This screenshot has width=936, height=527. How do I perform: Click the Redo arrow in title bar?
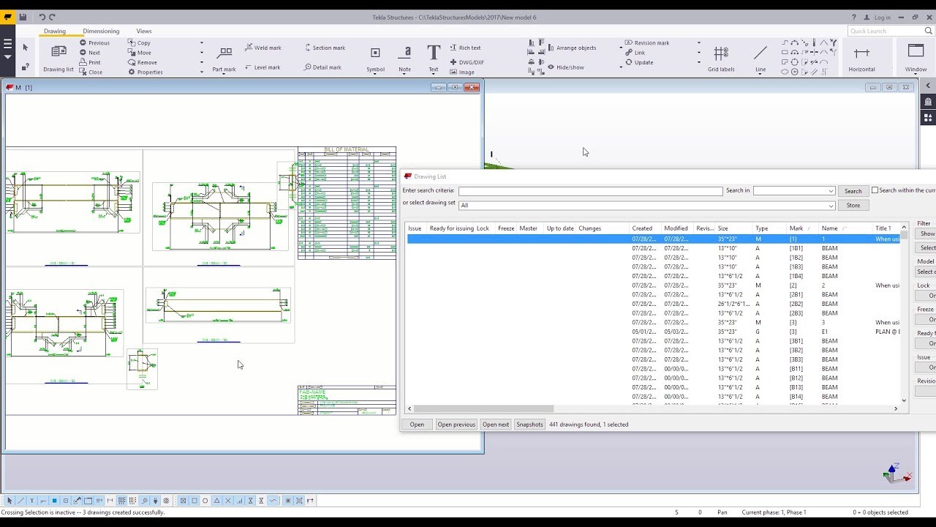[x=52, y=17]
